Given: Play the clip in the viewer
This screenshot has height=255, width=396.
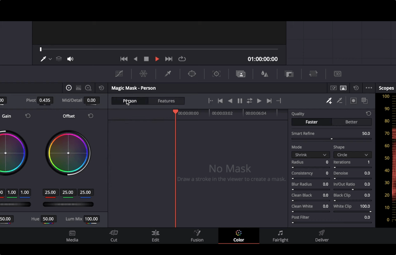Looking at the screenshot, I should [157, 59].
